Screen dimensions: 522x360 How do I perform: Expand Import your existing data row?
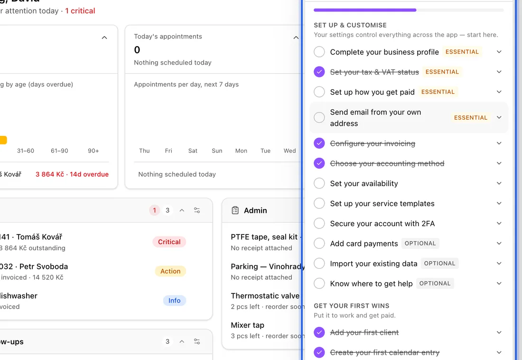pos(499,263)
